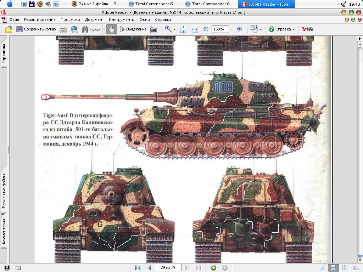Open the Документ menu
The height and width of the screenshot is (272, 363).
[x=94, y=20]
